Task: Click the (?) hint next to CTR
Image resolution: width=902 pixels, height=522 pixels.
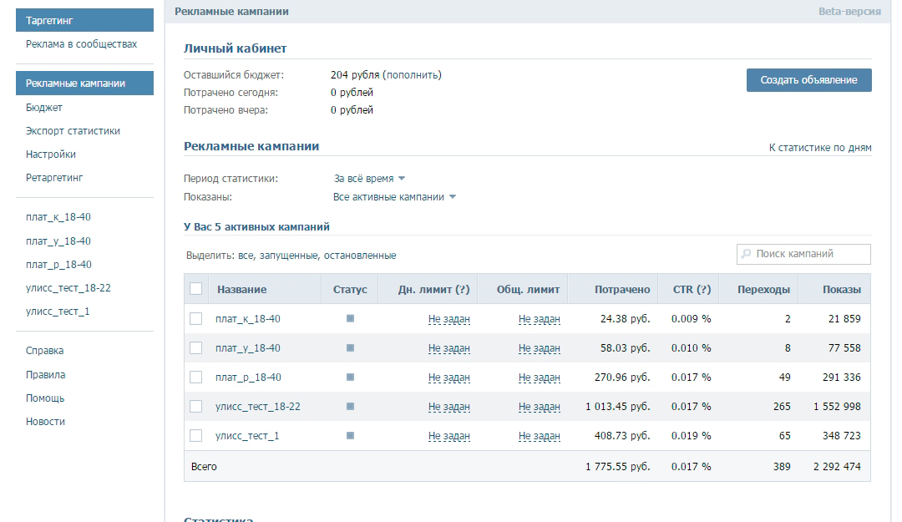Action: coord(704,290)
